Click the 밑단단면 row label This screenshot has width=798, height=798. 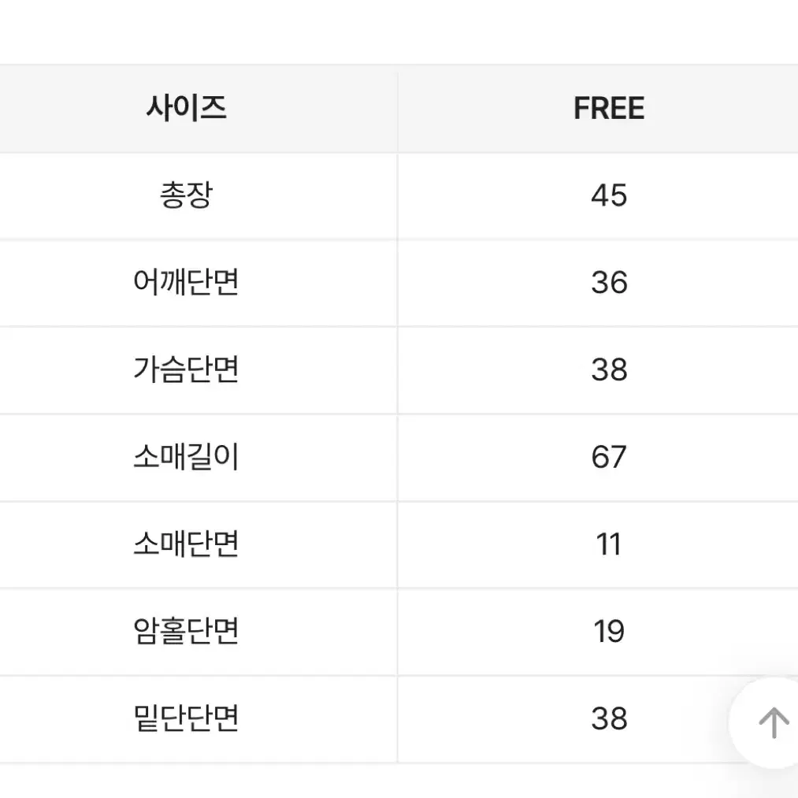pos(186,718)
